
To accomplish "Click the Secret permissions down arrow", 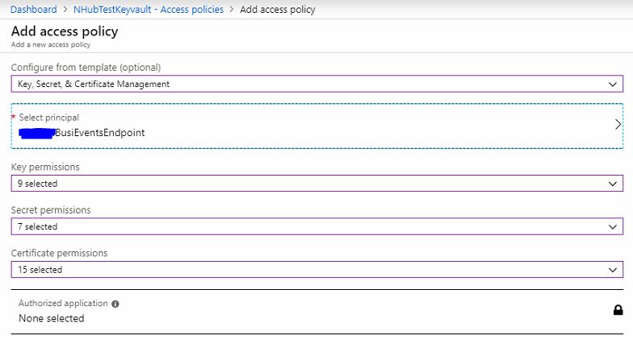I will point(613,227).
